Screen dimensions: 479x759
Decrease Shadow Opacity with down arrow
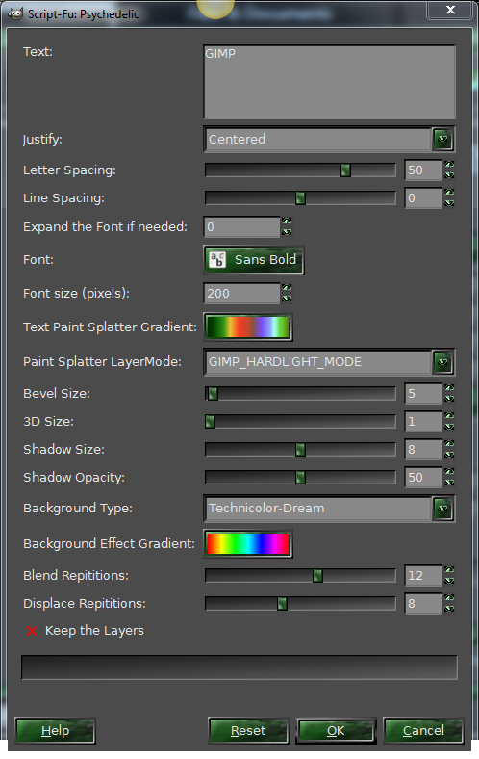tap(449, 483)
